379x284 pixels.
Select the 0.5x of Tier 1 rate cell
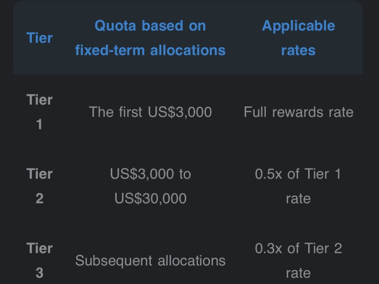pyautogui.click(x=298, y=186)
